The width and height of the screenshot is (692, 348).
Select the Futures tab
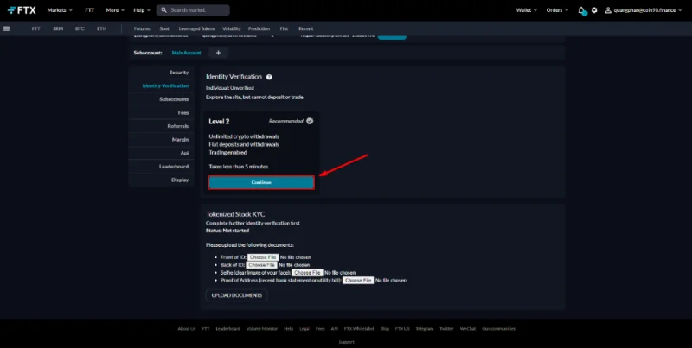(142, 28)
